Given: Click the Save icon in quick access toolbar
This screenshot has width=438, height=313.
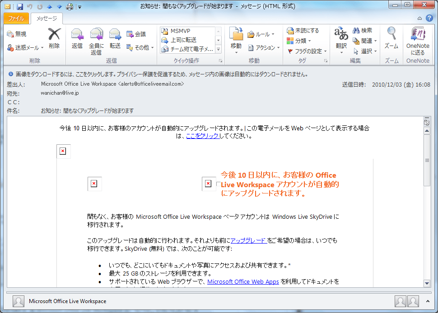Looking at the screenshot, I should (19, 6).
